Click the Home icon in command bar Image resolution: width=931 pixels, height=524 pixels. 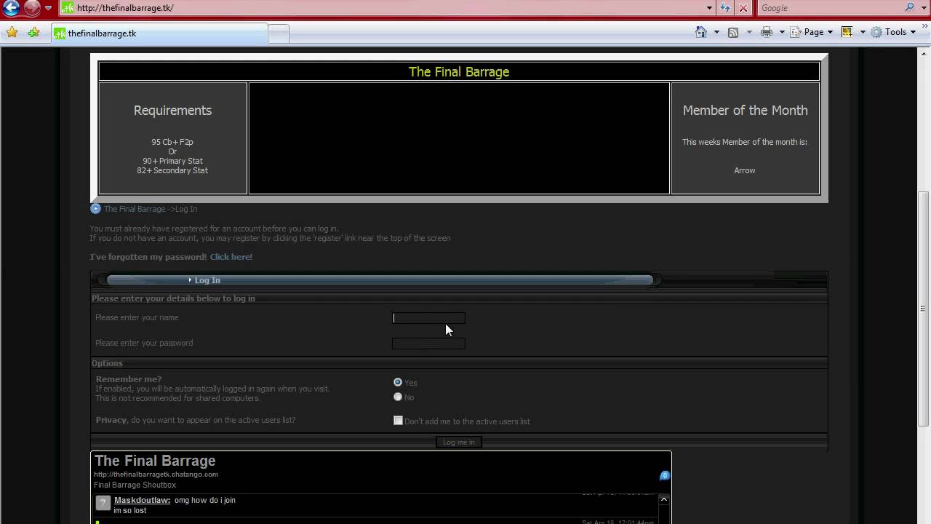(701, 32)
